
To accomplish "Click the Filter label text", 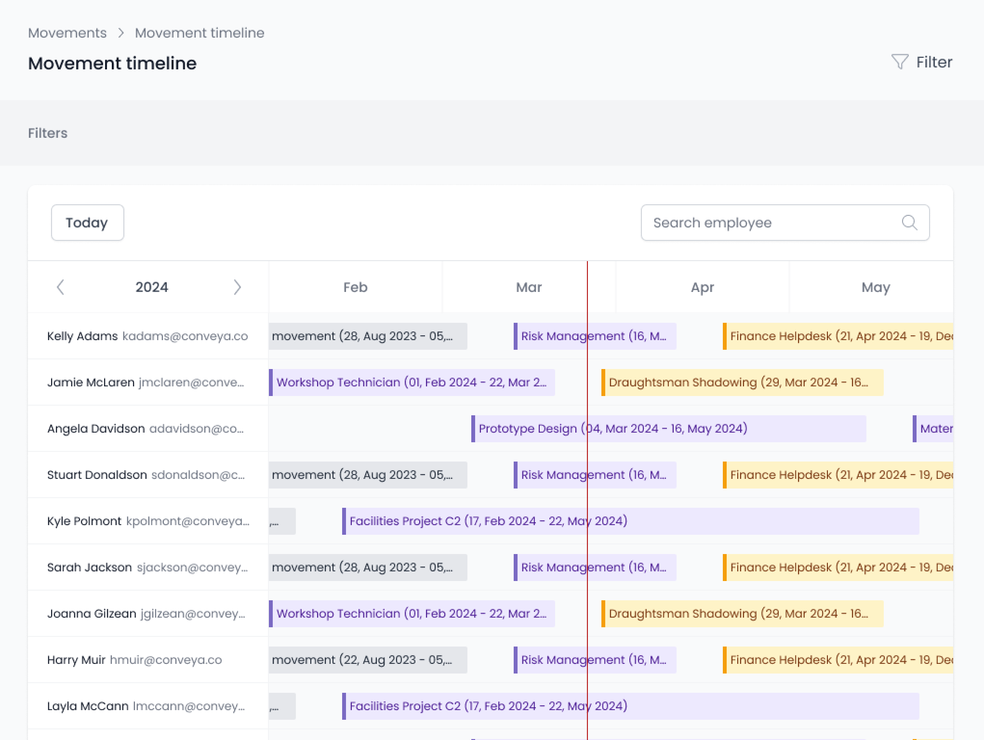I will [x=934, y=62].
